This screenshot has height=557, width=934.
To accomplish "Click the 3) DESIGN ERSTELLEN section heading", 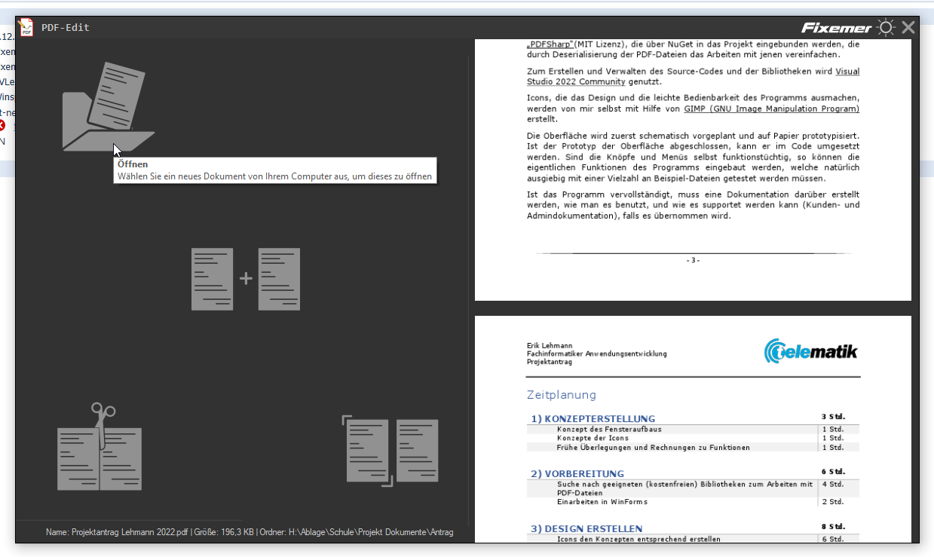I will (x=586, y=529).
